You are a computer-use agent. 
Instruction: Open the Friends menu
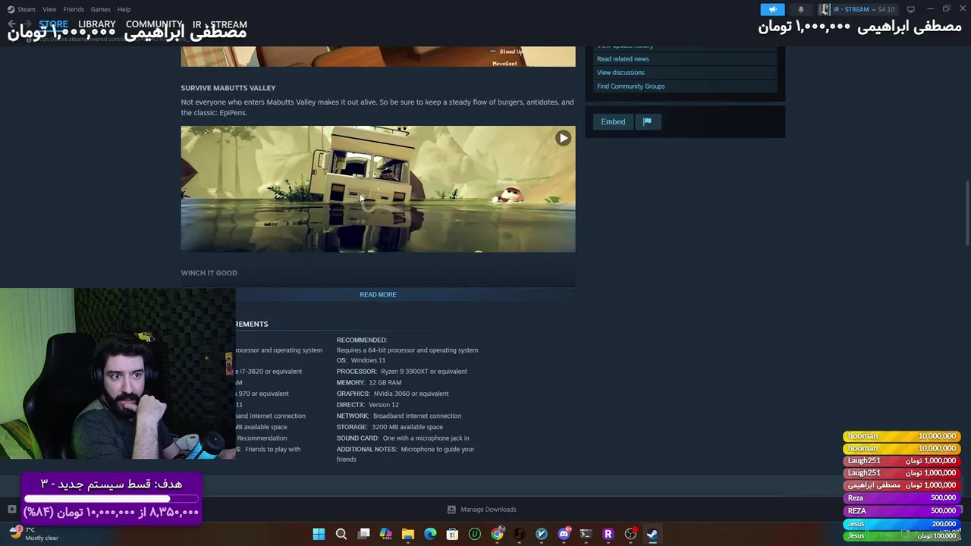74,9
